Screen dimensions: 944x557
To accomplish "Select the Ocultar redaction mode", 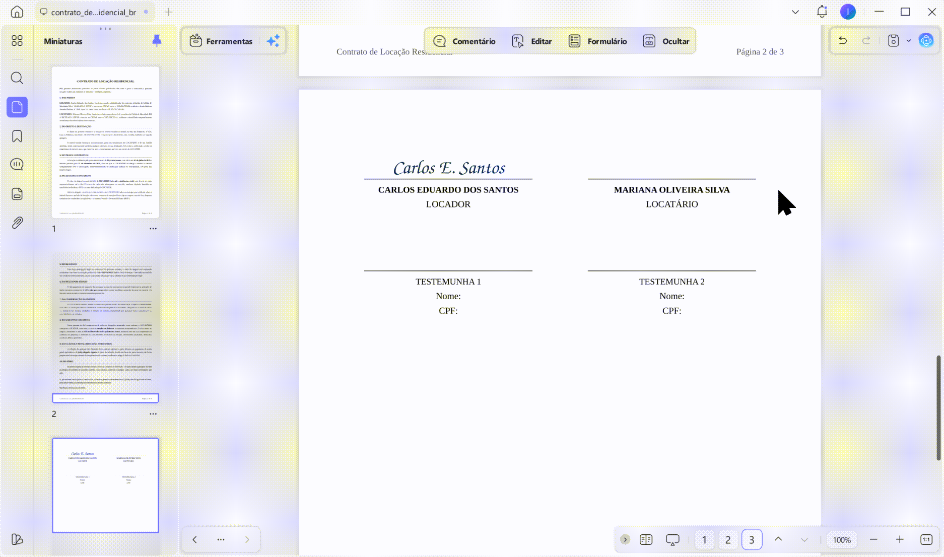I will coord(666,41).
